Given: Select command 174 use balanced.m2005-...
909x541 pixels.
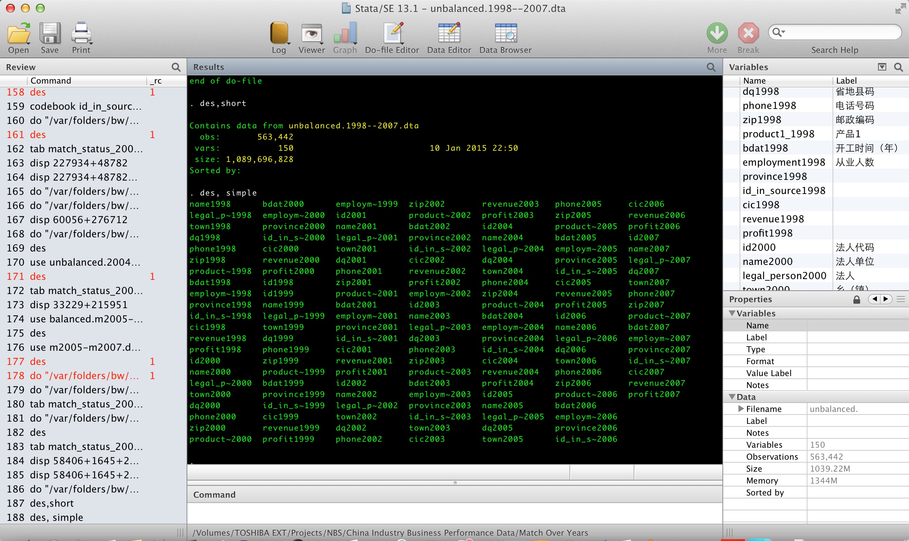Looking at the screenshot, I should [x=93, y=319].
